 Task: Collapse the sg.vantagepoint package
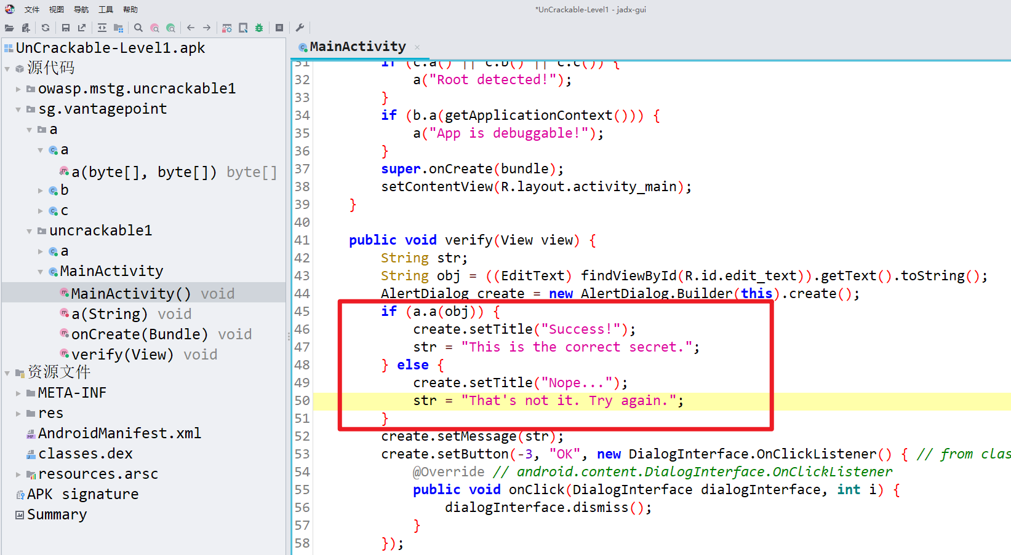(x=18, y=109)
